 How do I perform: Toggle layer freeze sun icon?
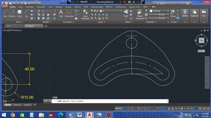pyautogui.click(x=95, y=11)
